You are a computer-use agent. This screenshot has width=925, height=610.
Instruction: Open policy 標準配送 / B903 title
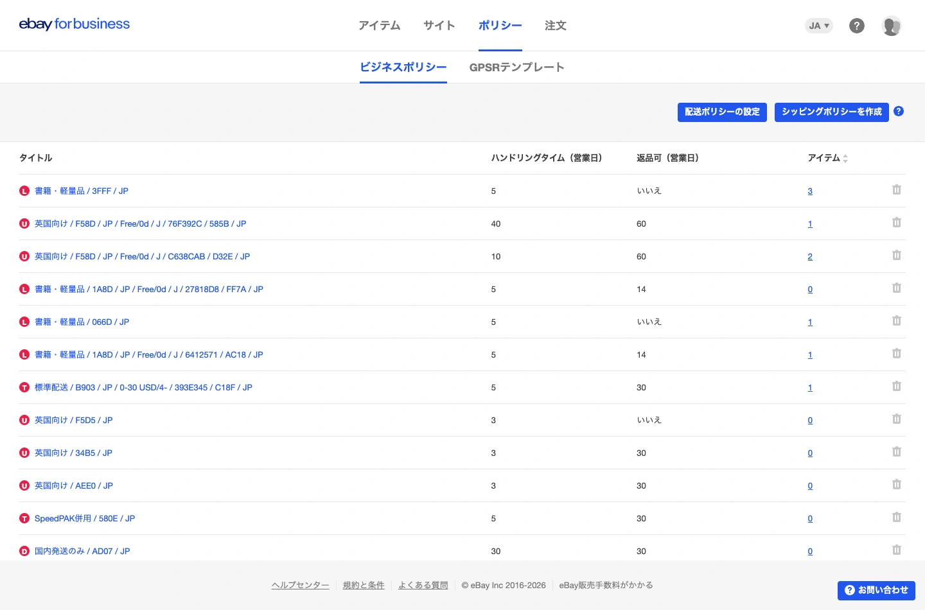pyautogui.click(x=143, y=387)
